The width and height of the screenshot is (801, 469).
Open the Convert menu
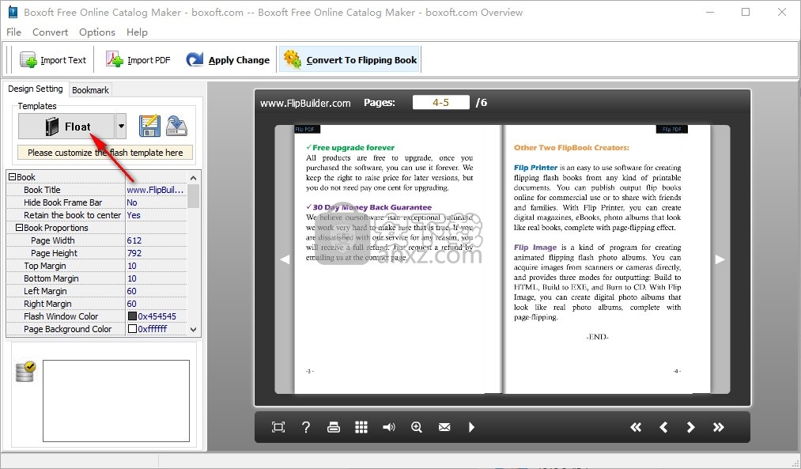click(x=50, y=32)
